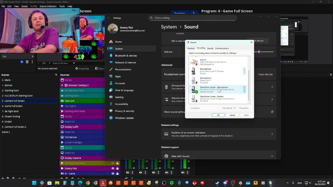
Task: Open Discord from the taskbar
Action: click(225, 183)
